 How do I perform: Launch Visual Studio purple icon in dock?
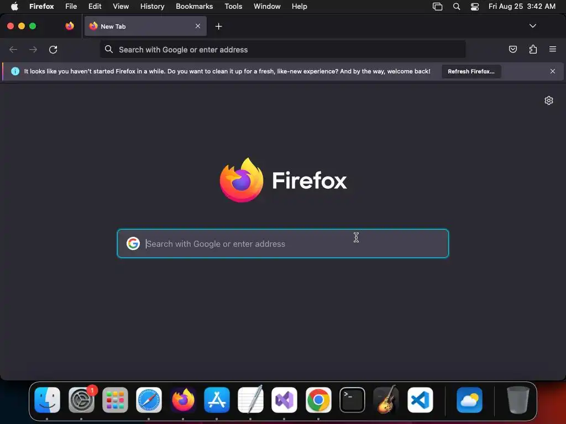tap(285, 400)
